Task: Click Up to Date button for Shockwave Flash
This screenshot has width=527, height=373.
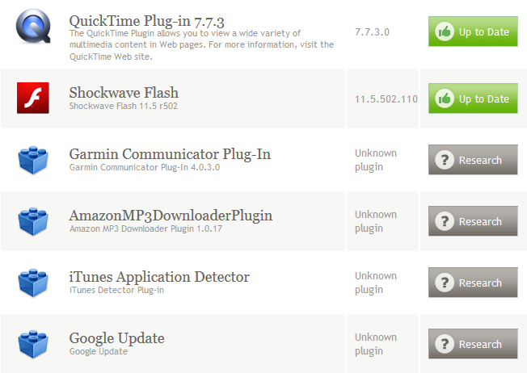Action: 473,99
